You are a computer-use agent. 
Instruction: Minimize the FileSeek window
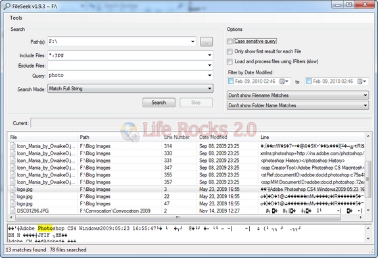pos(338,5)
